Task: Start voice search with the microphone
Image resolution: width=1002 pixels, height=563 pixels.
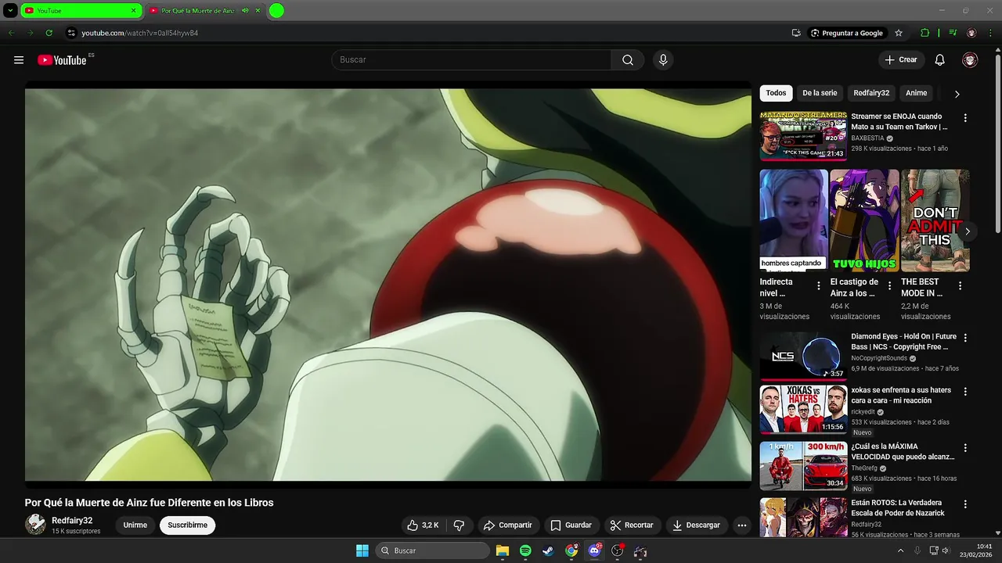Action: pyautogui.click(x=663, y=60)
